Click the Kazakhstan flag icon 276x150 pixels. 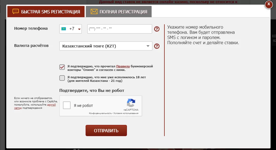pyautogui.click(x=63, y=29)
